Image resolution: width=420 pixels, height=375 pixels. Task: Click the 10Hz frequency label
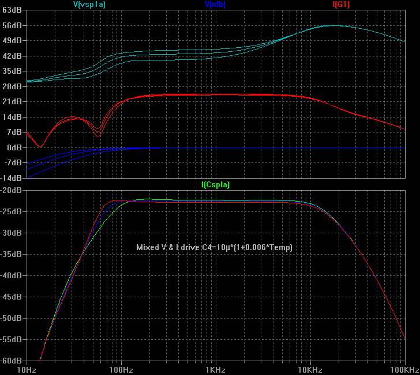coord(27,370)
